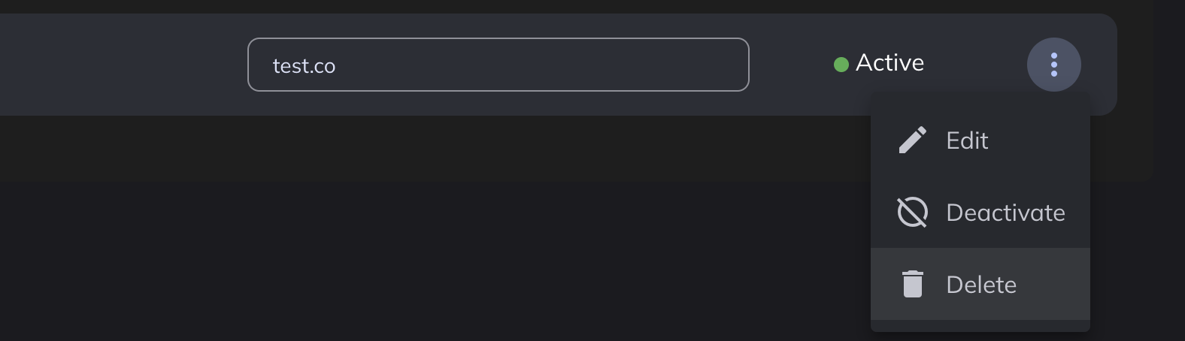The height and width of the screenshot is (341, 1185).
Task: Deactivate the test.co domain entry
Action: pyautogui.click(x=980, y=212)
